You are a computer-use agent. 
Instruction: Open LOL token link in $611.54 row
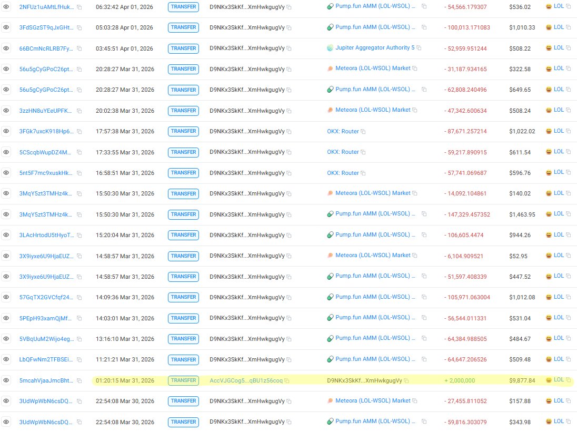click(x=559, y=151)
